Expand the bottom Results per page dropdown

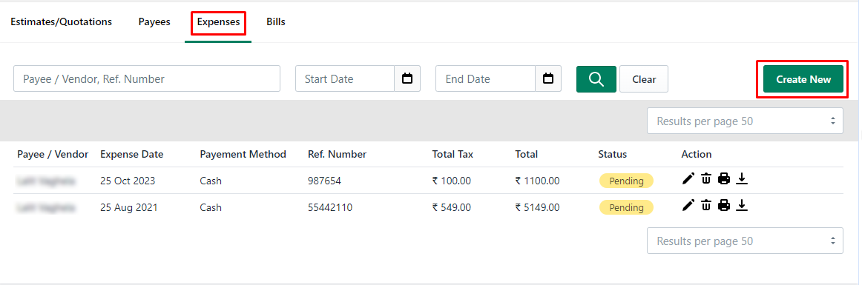pyautogui.click(x=745, y=241)
